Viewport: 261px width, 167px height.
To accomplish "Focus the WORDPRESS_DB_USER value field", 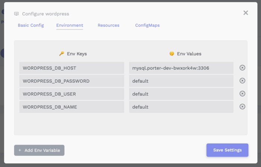I will (x=181, y=94).
